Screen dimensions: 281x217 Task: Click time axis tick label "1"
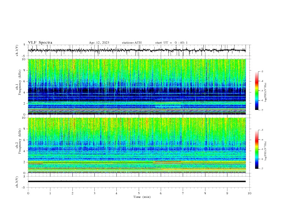click(50, 193)
